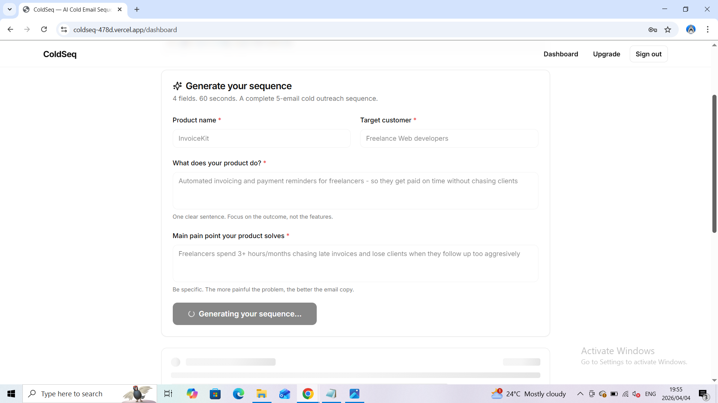View site information icon in address bar

(x=64, y=29)
